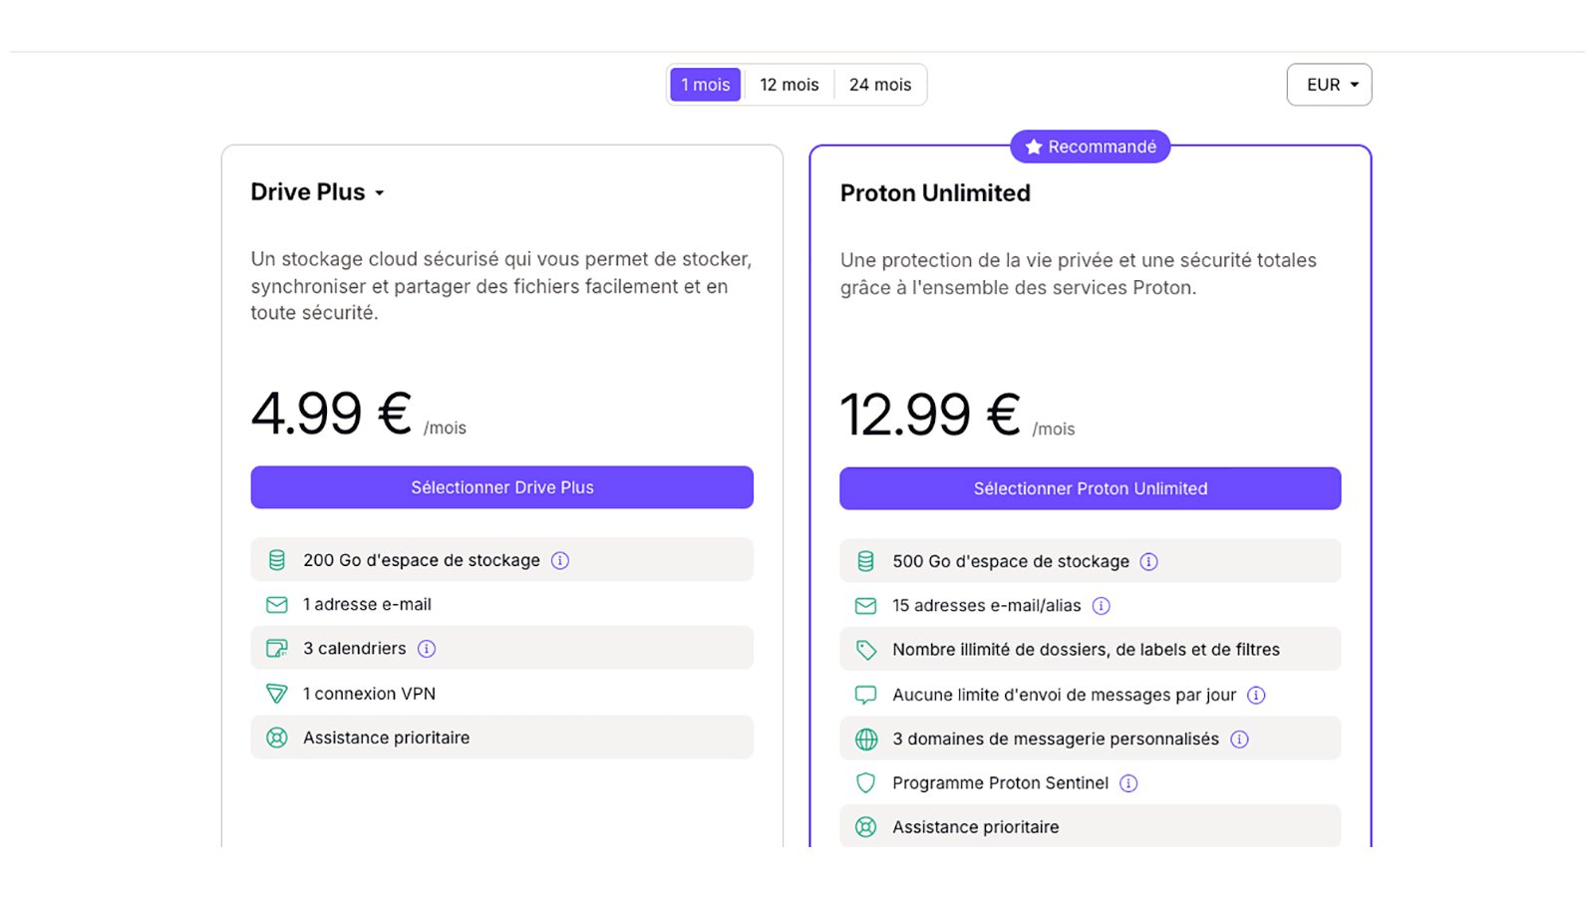Click the lifebuoy icon in Drive Plus card

[277, 738]
